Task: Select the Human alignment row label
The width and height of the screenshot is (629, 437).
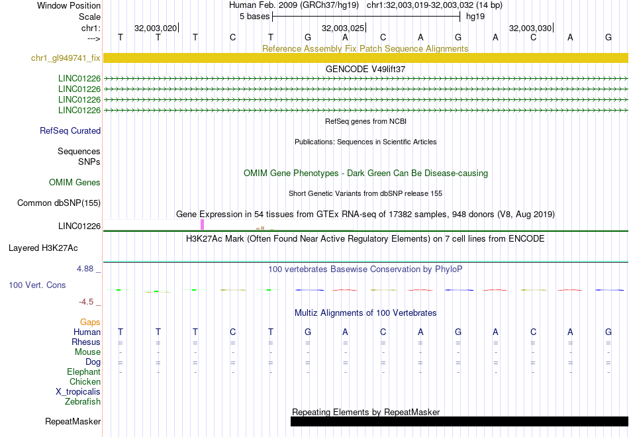Action: pyautogui.click(x=87, y=332)
